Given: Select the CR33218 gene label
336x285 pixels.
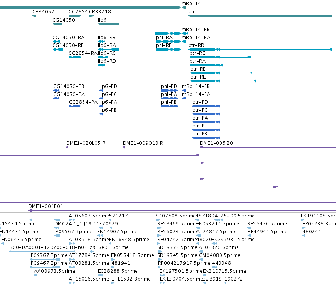Looking at the screenshot, I should [x=100, y=12].
